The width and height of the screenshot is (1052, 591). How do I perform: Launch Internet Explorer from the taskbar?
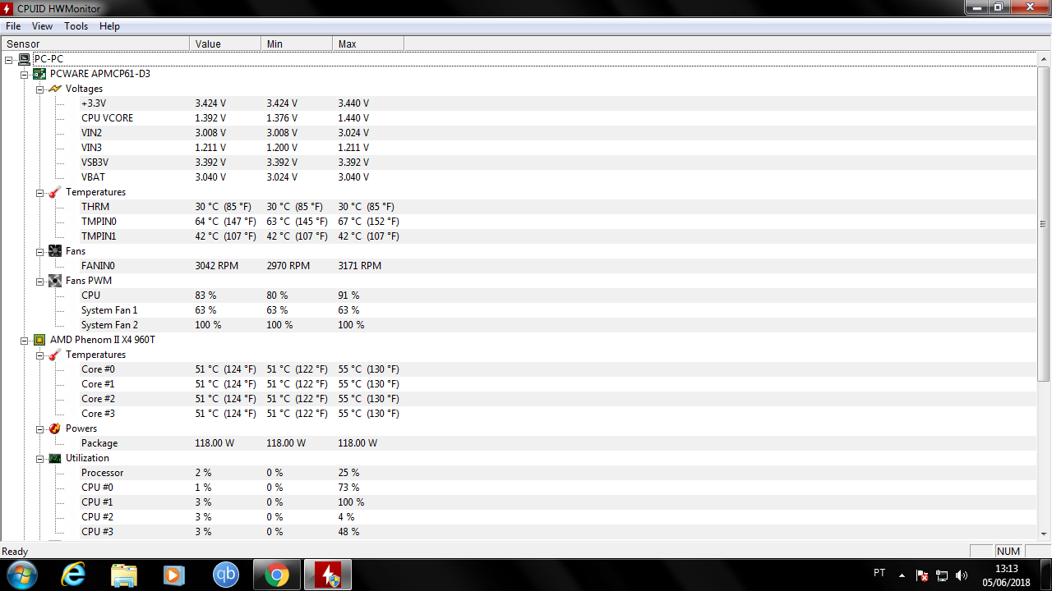73,575
